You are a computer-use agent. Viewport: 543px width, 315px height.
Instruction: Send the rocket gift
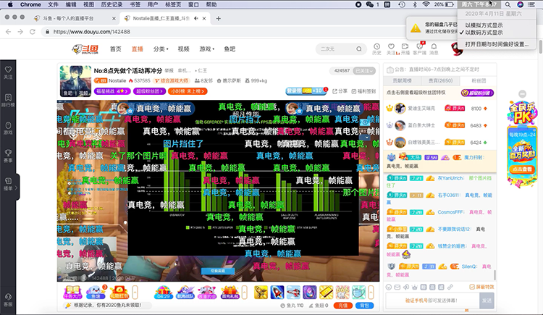(277, 293)
